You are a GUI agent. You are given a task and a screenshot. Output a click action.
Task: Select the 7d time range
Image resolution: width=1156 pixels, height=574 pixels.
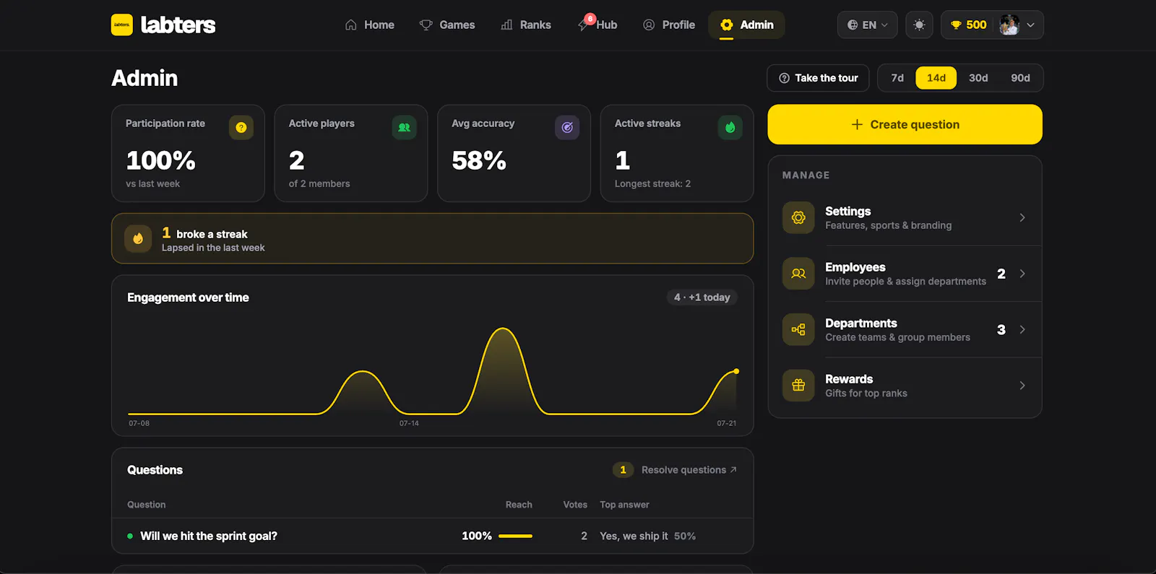(897, 78)
